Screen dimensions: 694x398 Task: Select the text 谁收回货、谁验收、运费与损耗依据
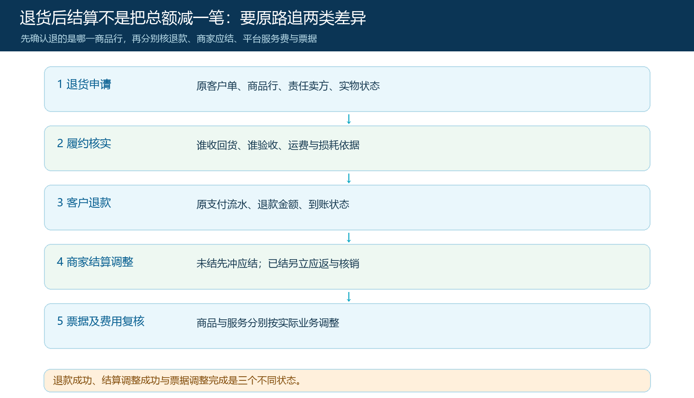(x=278, y=145)
